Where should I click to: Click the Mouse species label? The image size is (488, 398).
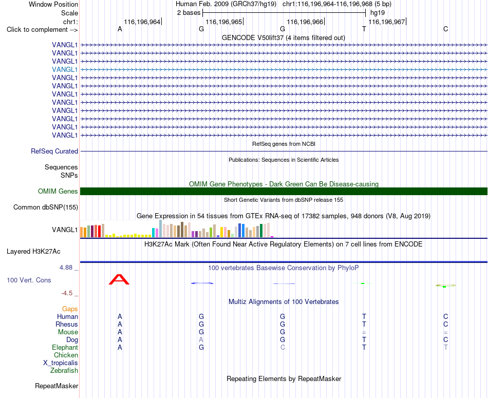coord(68,332)
